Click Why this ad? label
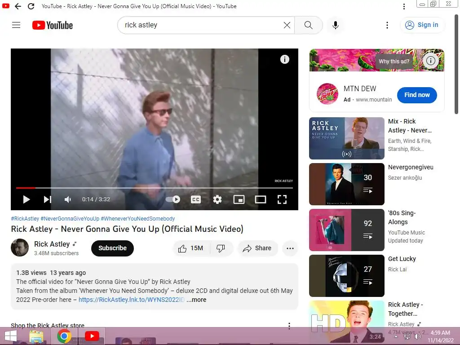This screenshot has height=345, width=460. (394, 61)
